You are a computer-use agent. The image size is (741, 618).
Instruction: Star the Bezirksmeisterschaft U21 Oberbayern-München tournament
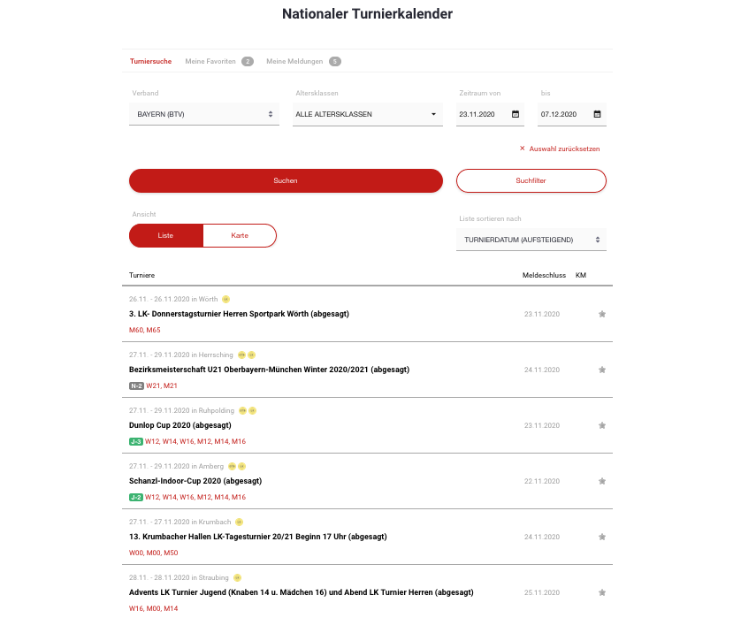[x=602, y=370]
